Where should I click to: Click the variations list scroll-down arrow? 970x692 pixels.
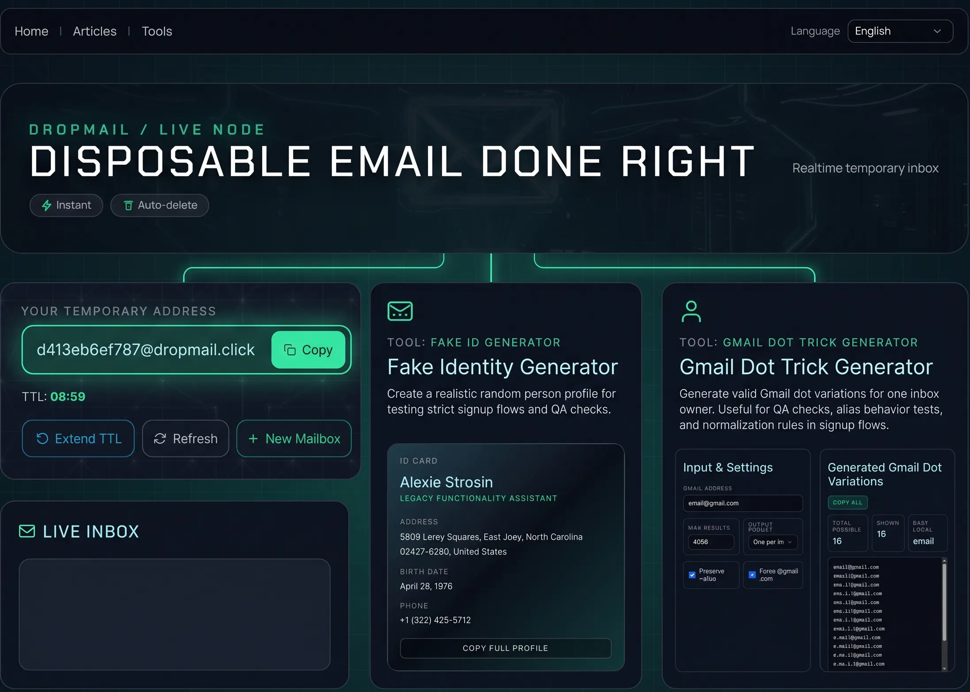tap(944, 669)
